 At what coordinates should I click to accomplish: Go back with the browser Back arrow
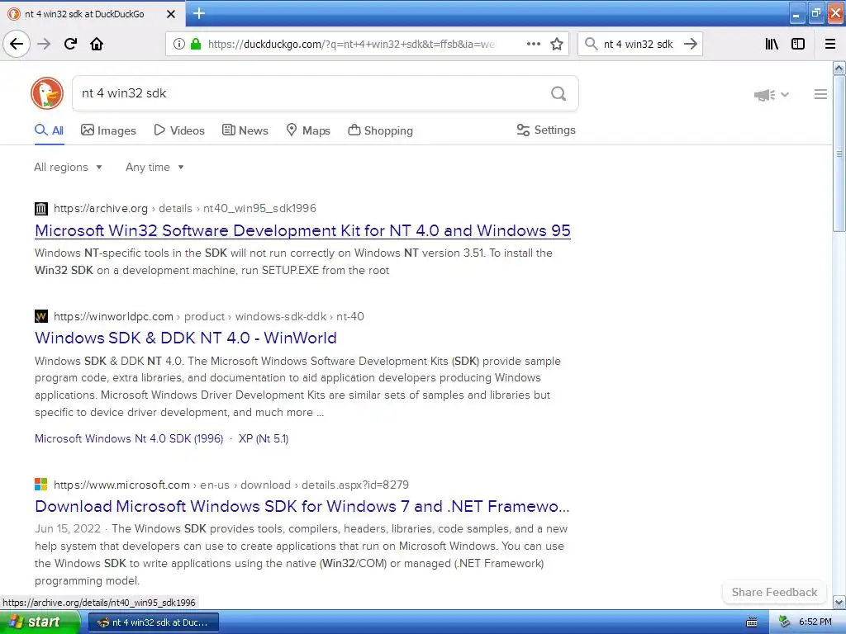[x=17, y=44]
